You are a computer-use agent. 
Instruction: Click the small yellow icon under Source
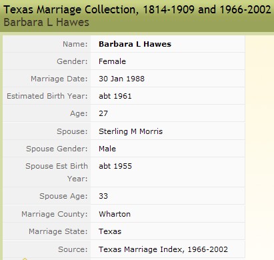(x=25, y=259)
